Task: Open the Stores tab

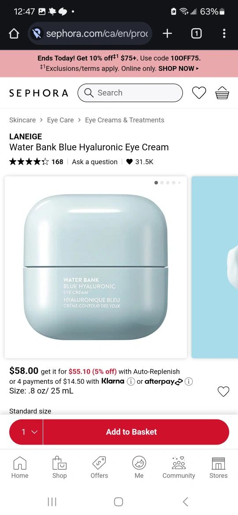Action: [x=219, y=467]
